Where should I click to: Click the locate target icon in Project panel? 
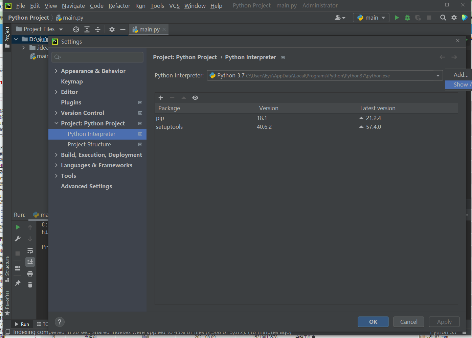pyautogui.click(x=76, y=29)
